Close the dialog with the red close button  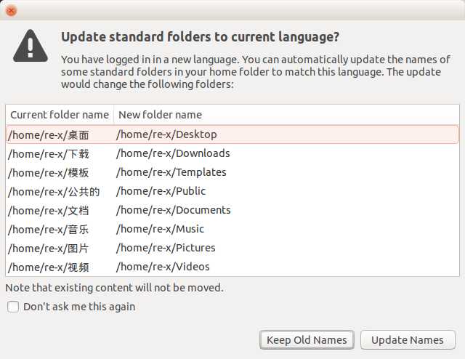click(12, 11)
